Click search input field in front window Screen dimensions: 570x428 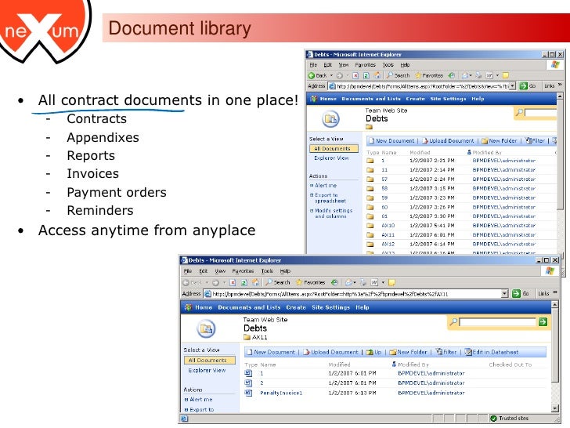coord(498,321)
